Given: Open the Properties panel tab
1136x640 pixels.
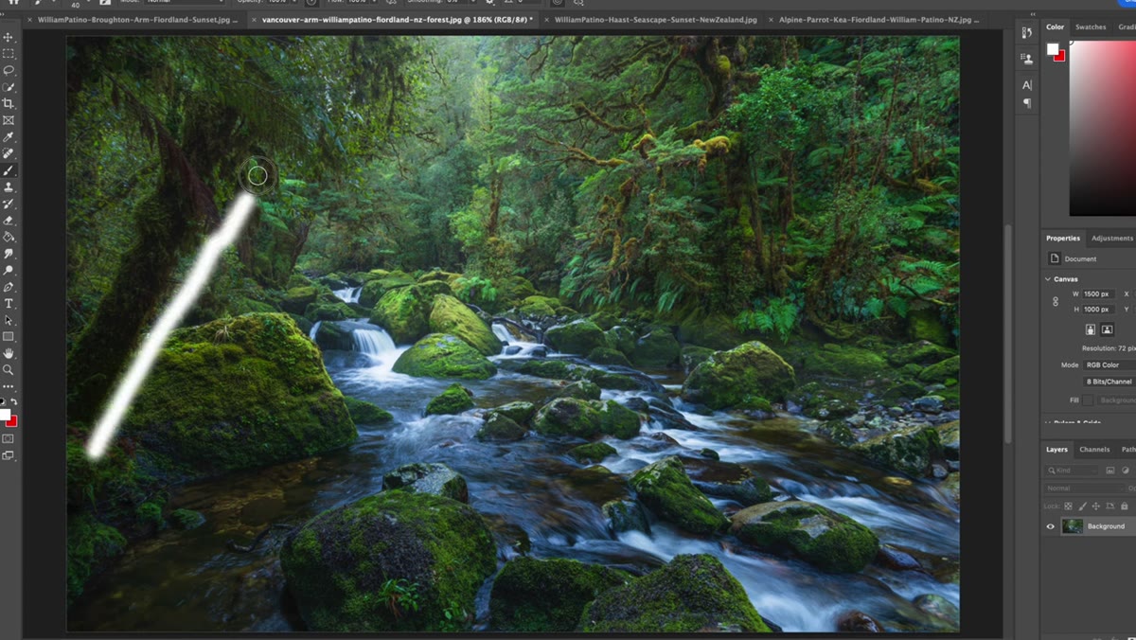Looking at the screenshot, I should pyautogui.click(x=1063, y=239).
